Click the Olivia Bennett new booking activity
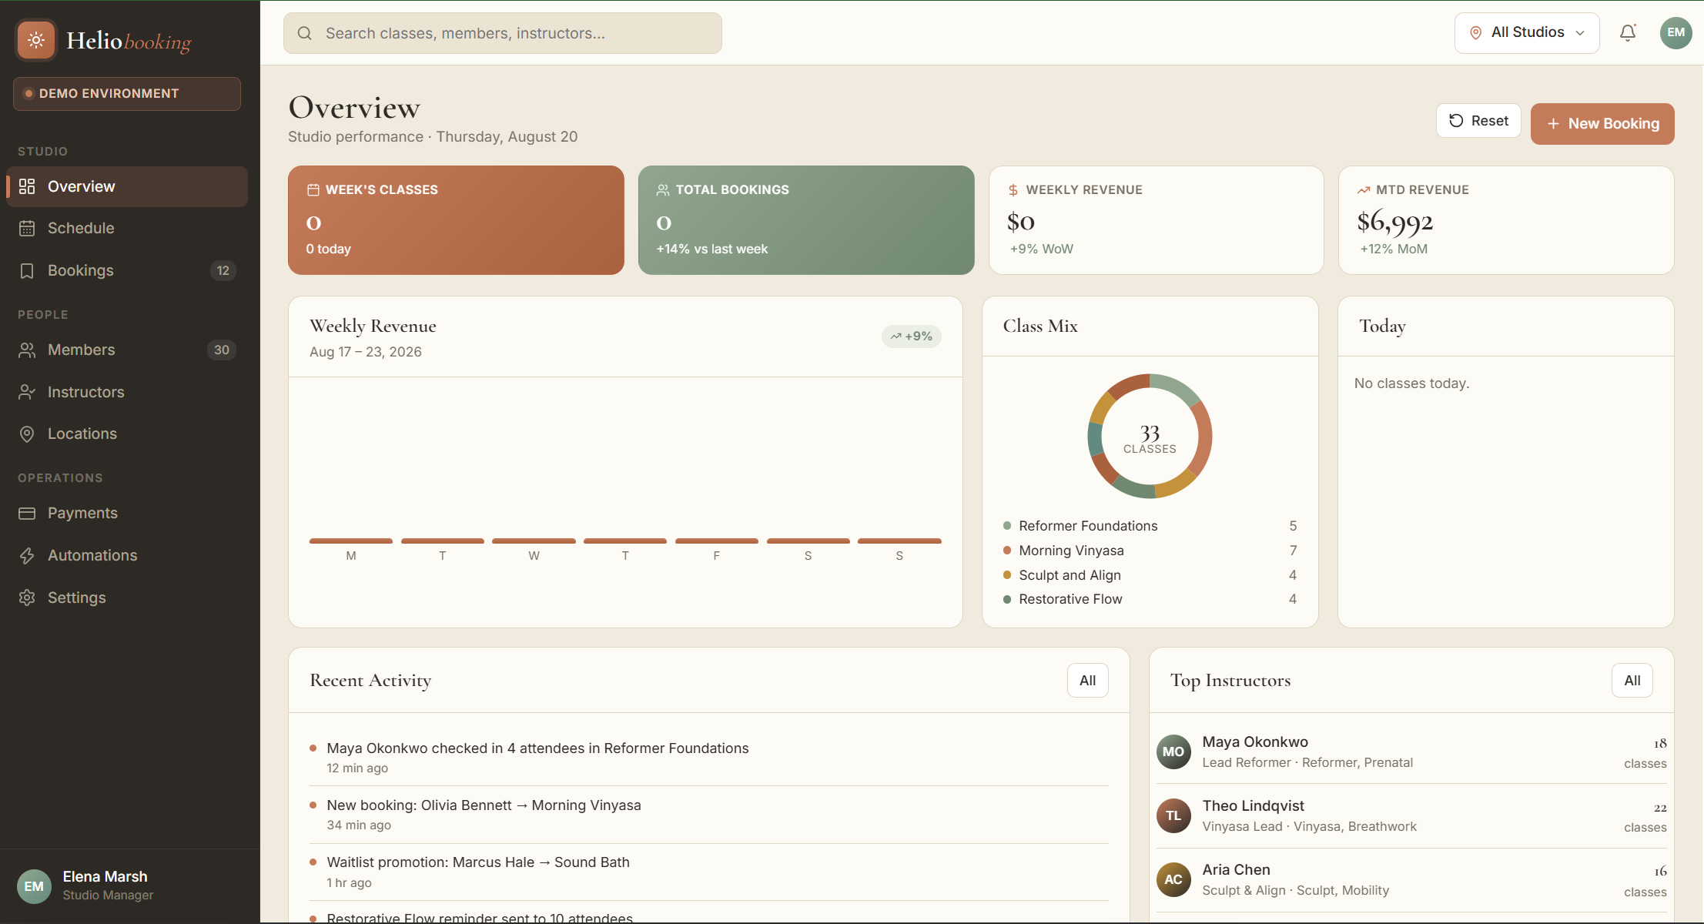Image resolution: width=1704 pixels, height=924 pixels. 708,815
